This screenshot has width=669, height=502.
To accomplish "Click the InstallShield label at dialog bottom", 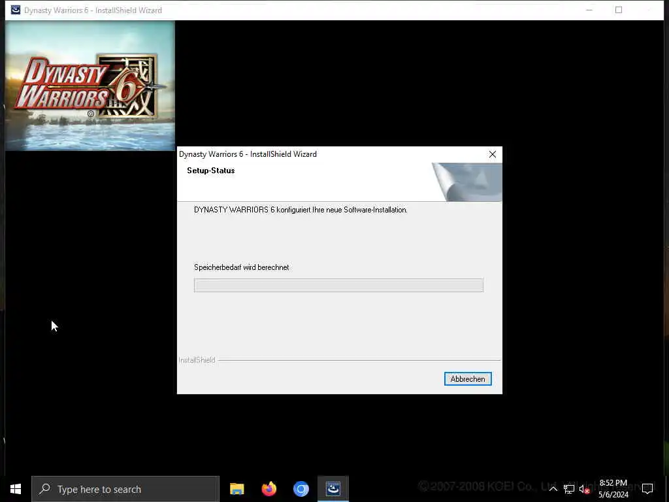I will tap(197, 360).
